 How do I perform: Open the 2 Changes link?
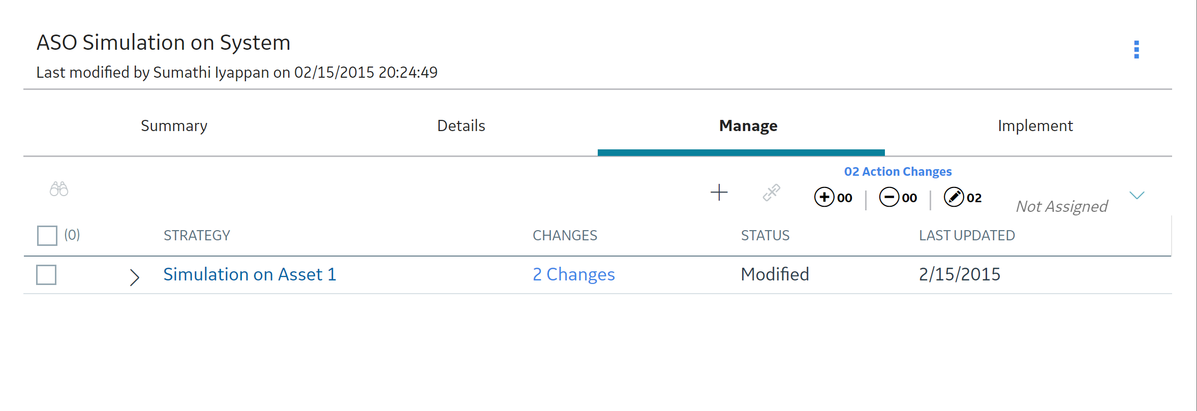pyautogui.click(x=574, y=274)
